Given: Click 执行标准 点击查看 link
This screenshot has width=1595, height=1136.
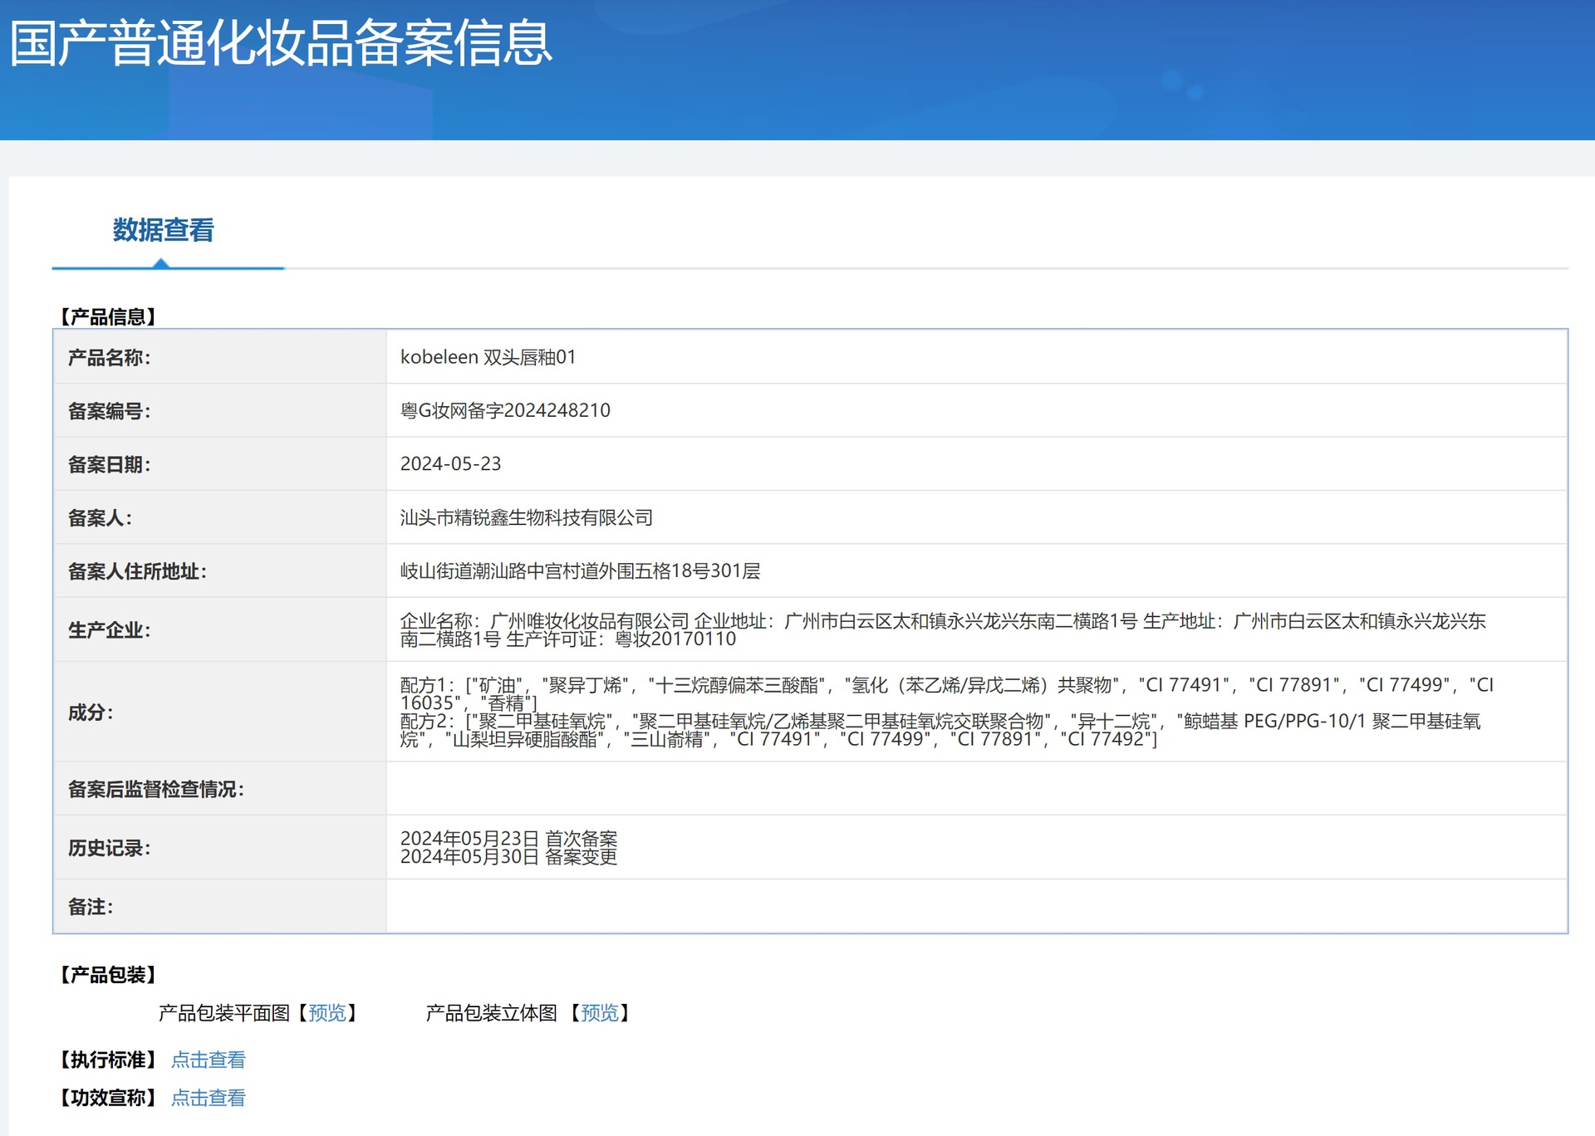Looking at the screenshot, I should pos(208,1060).
